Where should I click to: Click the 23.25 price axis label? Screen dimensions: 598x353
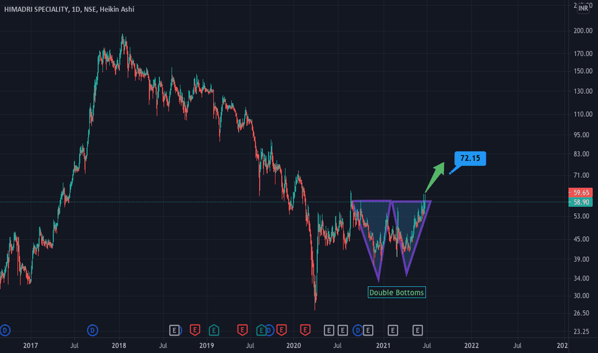pyautogui.click(x=581, y=332)
